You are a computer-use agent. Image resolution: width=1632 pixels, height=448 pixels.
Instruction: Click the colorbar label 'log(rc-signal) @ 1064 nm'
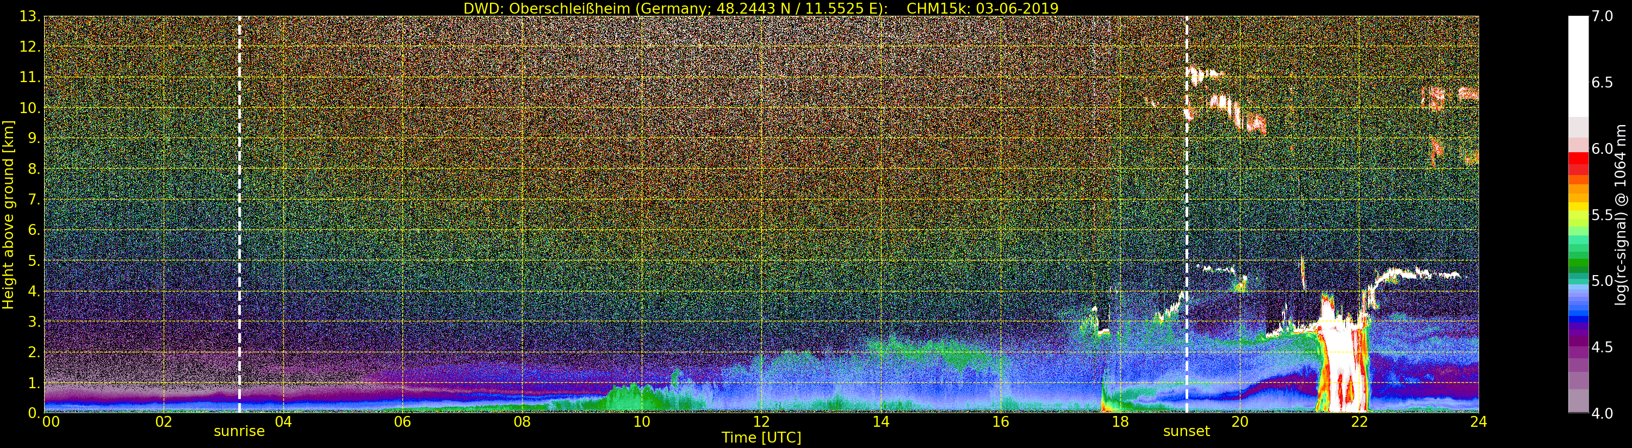[1621, 215]
